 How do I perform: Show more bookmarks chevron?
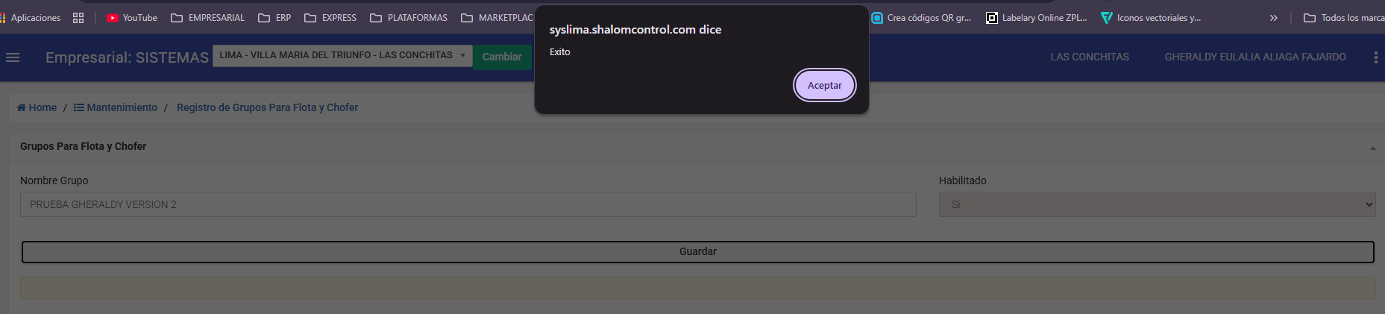pyautogui.click(x=1274, y=18)
